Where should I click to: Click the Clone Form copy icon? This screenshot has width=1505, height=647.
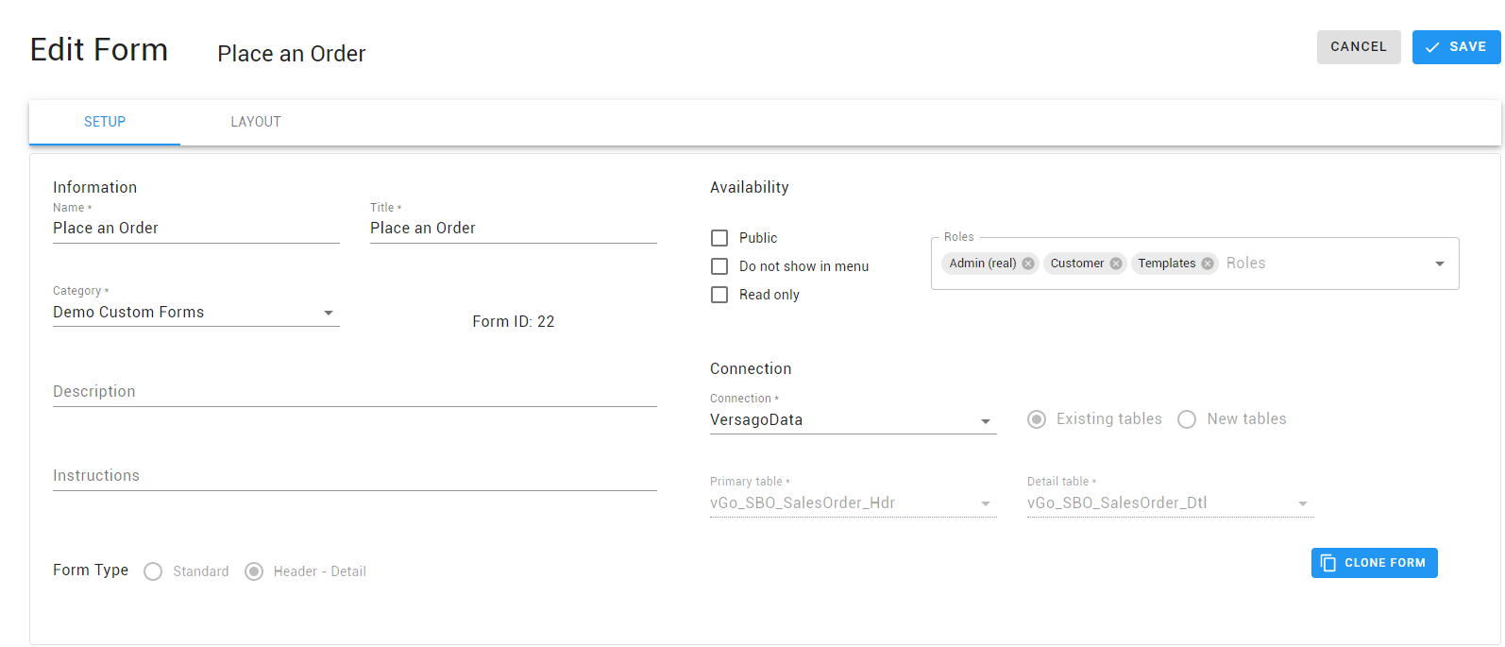[x=1328, y=563]
